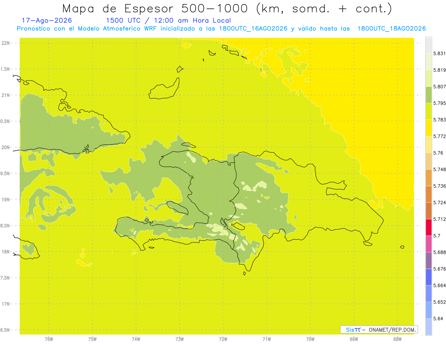Image resolution: width=446 pixels, height=344 pixels.
Task: Click the legend value '5.831'
Action: coord(439,54)
